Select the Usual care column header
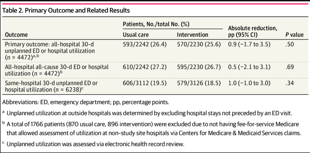This screenshot has height=153, width=310. tap(136, 35)
